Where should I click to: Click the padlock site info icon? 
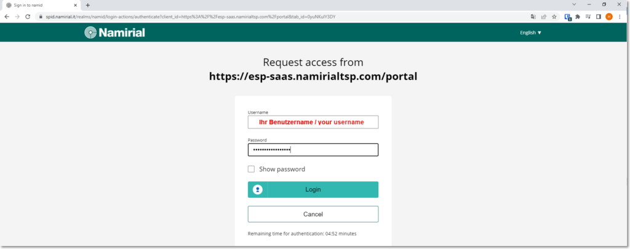point(41,17)
